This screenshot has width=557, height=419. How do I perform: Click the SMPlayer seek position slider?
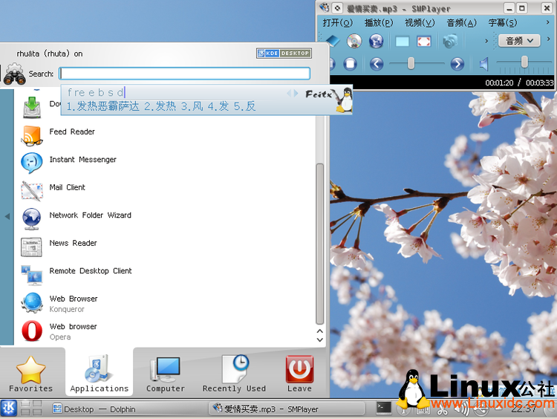coord(411,64)
